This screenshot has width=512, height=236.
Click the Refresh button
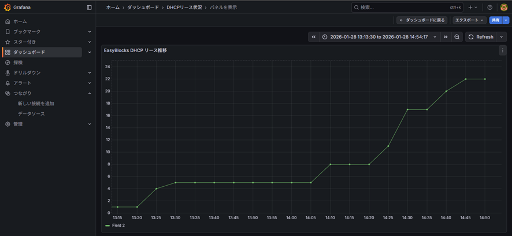click(x=481, y=37)
